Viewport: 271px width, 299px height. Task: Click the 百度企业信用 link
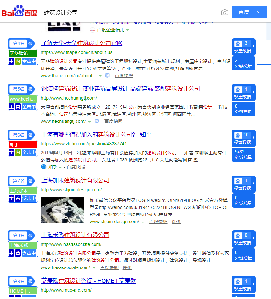click(x=111, y=30)
